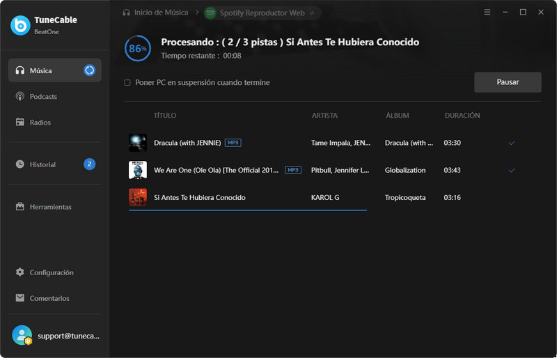This screenshot has width=557, height=358.
Task: Click artist Pitbull, Jennifer L...
Action: tap(340, 170)
